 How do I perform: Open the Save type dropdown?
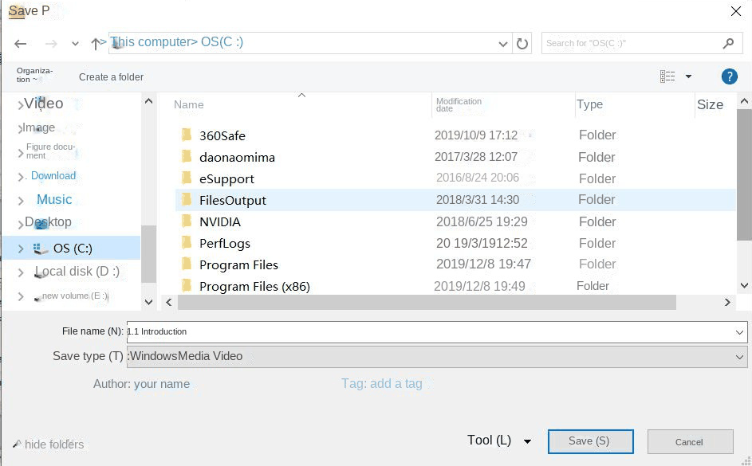click(739, 357)
